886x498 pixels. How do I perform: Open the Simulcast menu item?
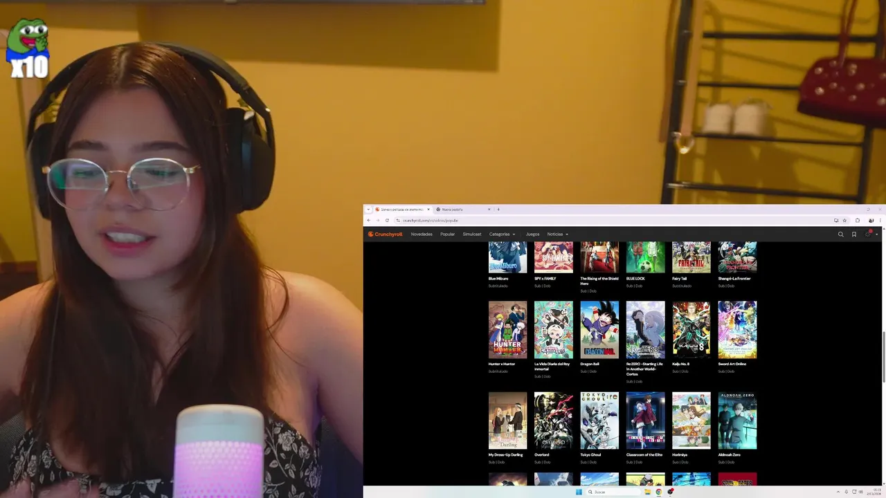point(472,234)
